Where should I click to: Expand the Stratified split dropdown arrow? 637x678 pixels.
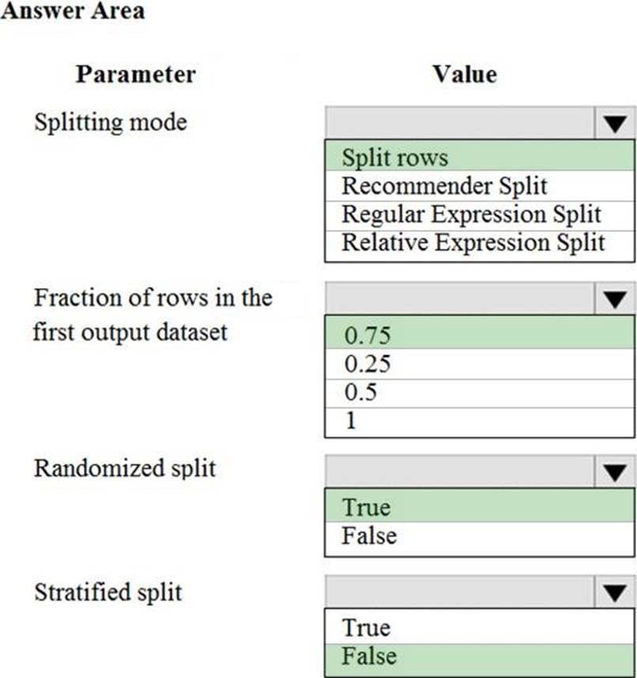point(614,593)
